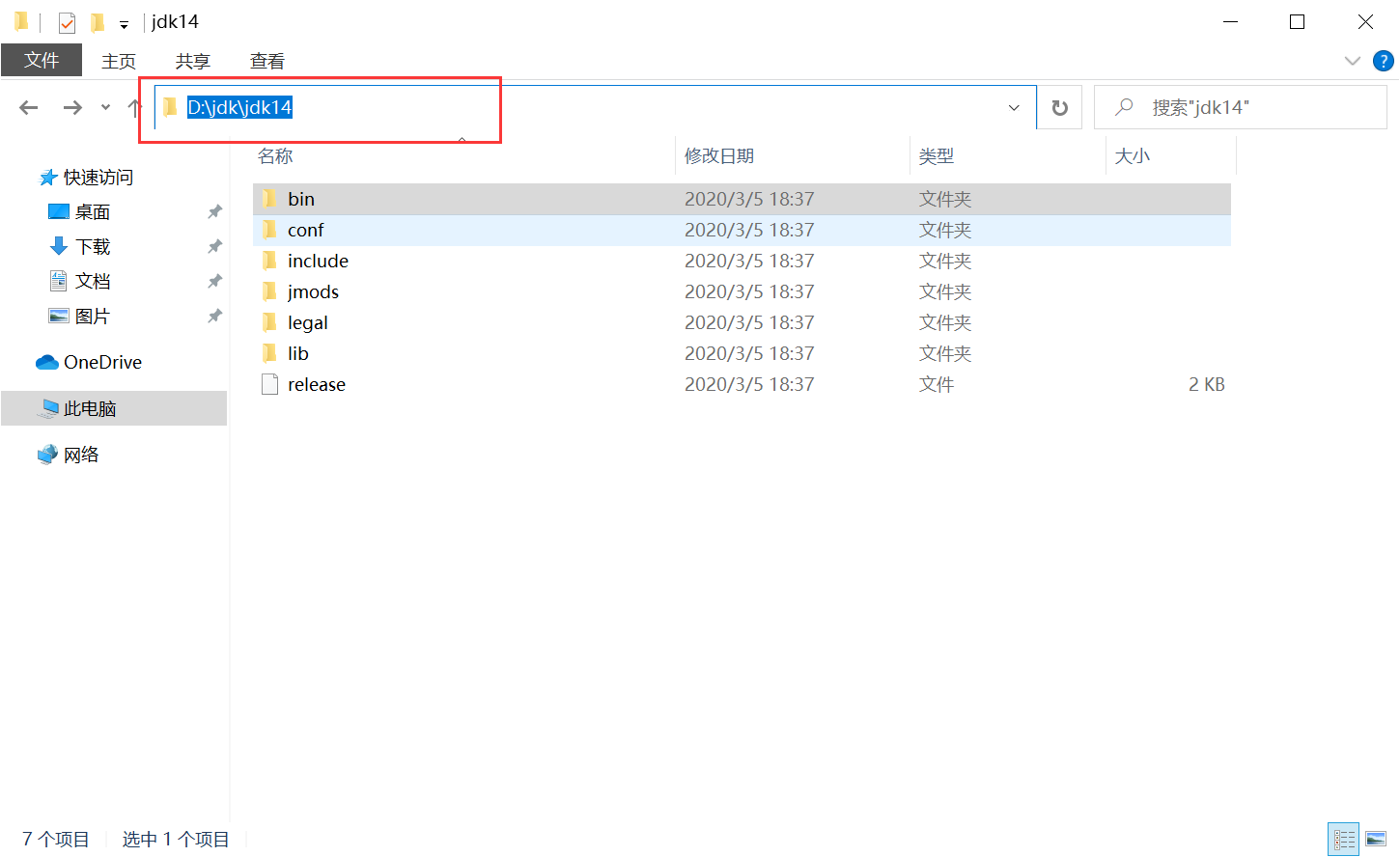Unpin 下载 using its pin icon
1400x857 pixels.
pos(214,246)
